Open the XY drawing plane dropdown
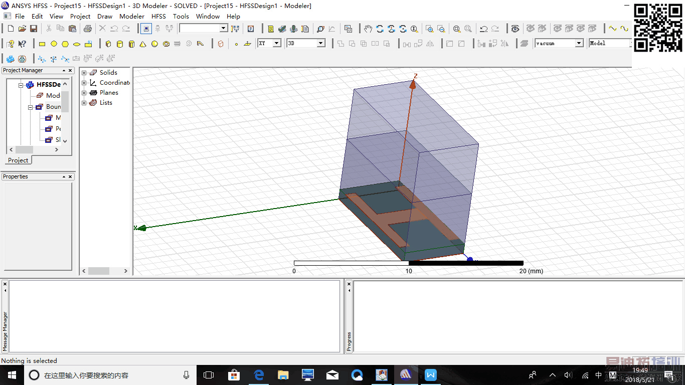The image size is (685, 385). pyautogui.click(x=276, y=44)
